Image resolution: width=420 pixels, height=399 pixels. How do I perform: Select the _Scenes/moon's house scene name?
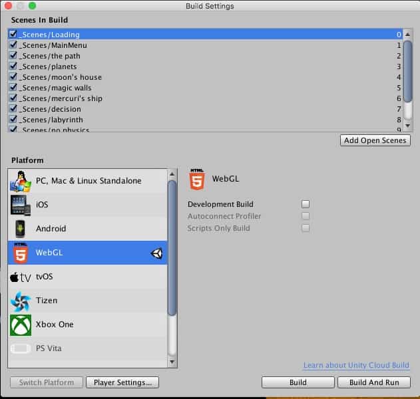[x=61, y=77]
